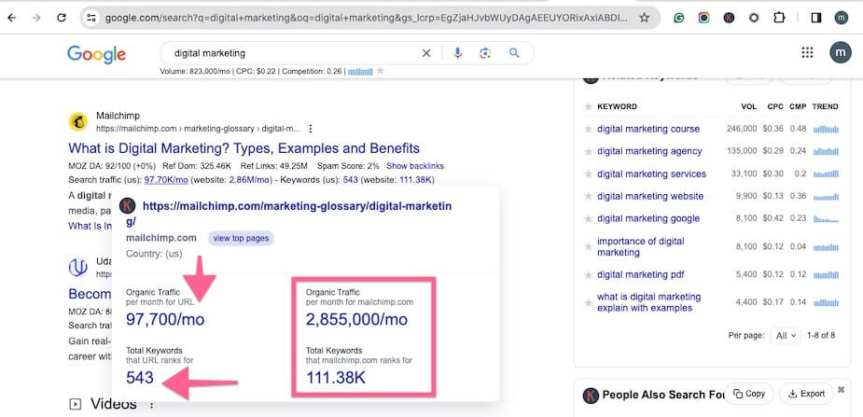This screenshot has height=417, width=863.
Task: Open 'digital marketing agency' related keyword
Action: coord(649,151)
